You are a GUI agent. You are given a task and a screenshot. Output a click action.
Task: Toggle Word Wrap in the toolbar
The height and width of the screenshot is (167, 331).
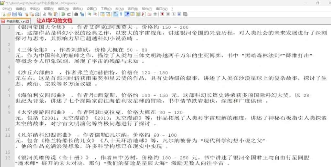point(116,14)
